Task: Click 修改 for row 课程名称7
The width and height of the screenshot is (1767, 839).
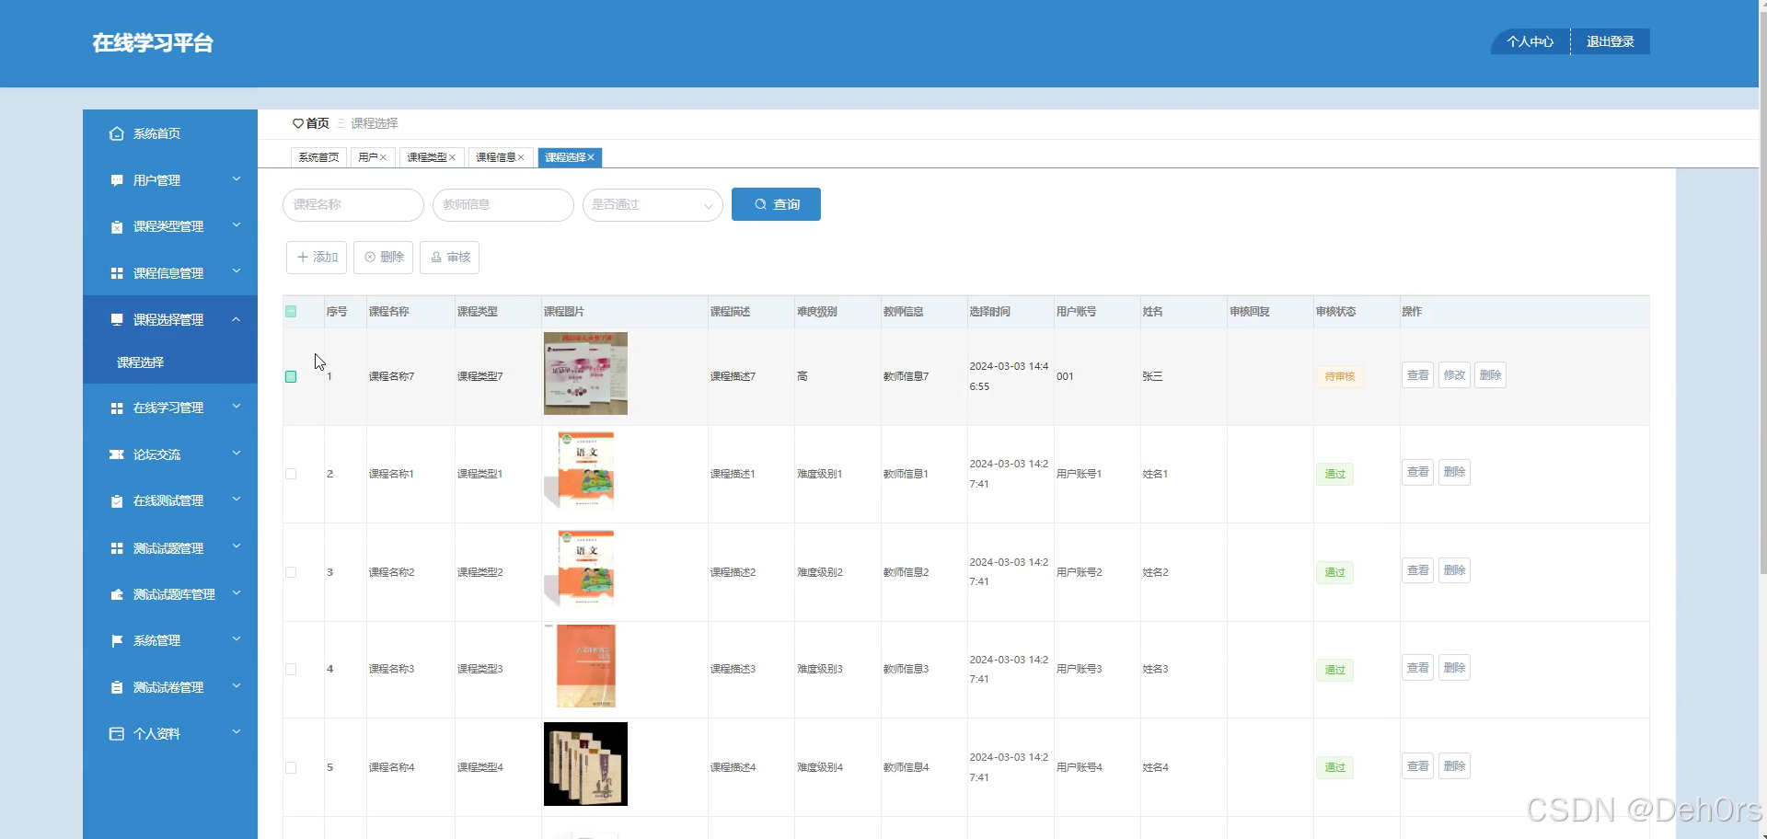Action: (1454, 375)
